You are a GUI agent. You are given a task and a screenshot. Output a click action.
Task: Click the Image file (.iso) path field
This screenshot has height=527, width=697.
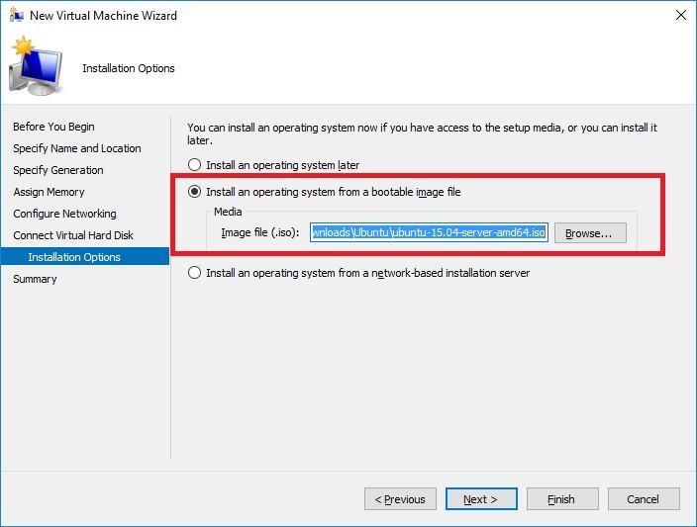click(429, 233)
